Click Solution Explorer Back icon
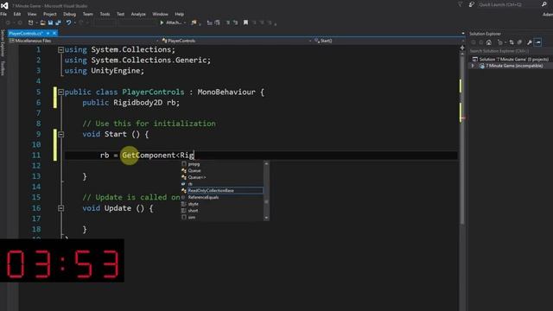This screenshot has width=553, height=311. [x=474, y=42]
